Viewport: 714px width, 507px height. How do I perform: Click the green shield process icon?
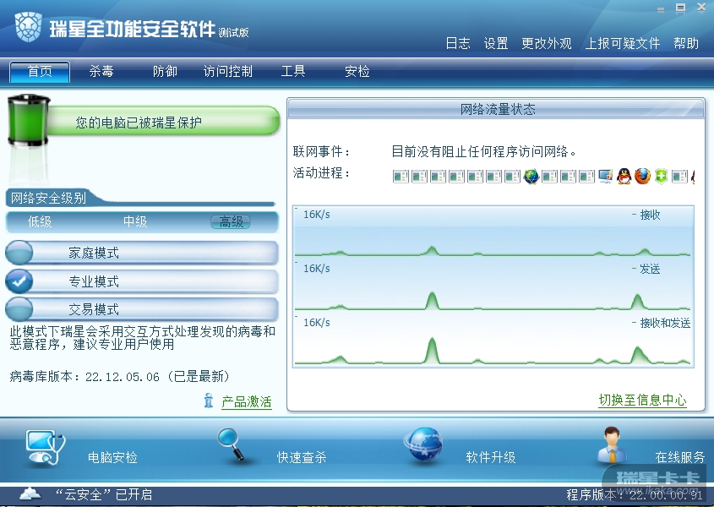[x=661, y=177]
